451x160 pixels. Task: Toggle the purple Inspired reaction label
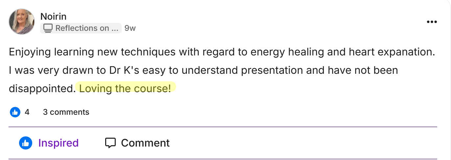click(58, 143)
